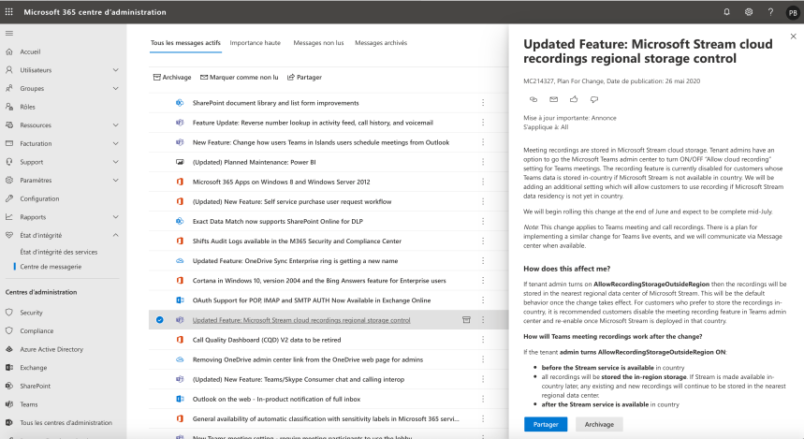Click the mail envelope icon in details panel
Image resolution: width=804 pixels, height=439 pixels.
553,98
